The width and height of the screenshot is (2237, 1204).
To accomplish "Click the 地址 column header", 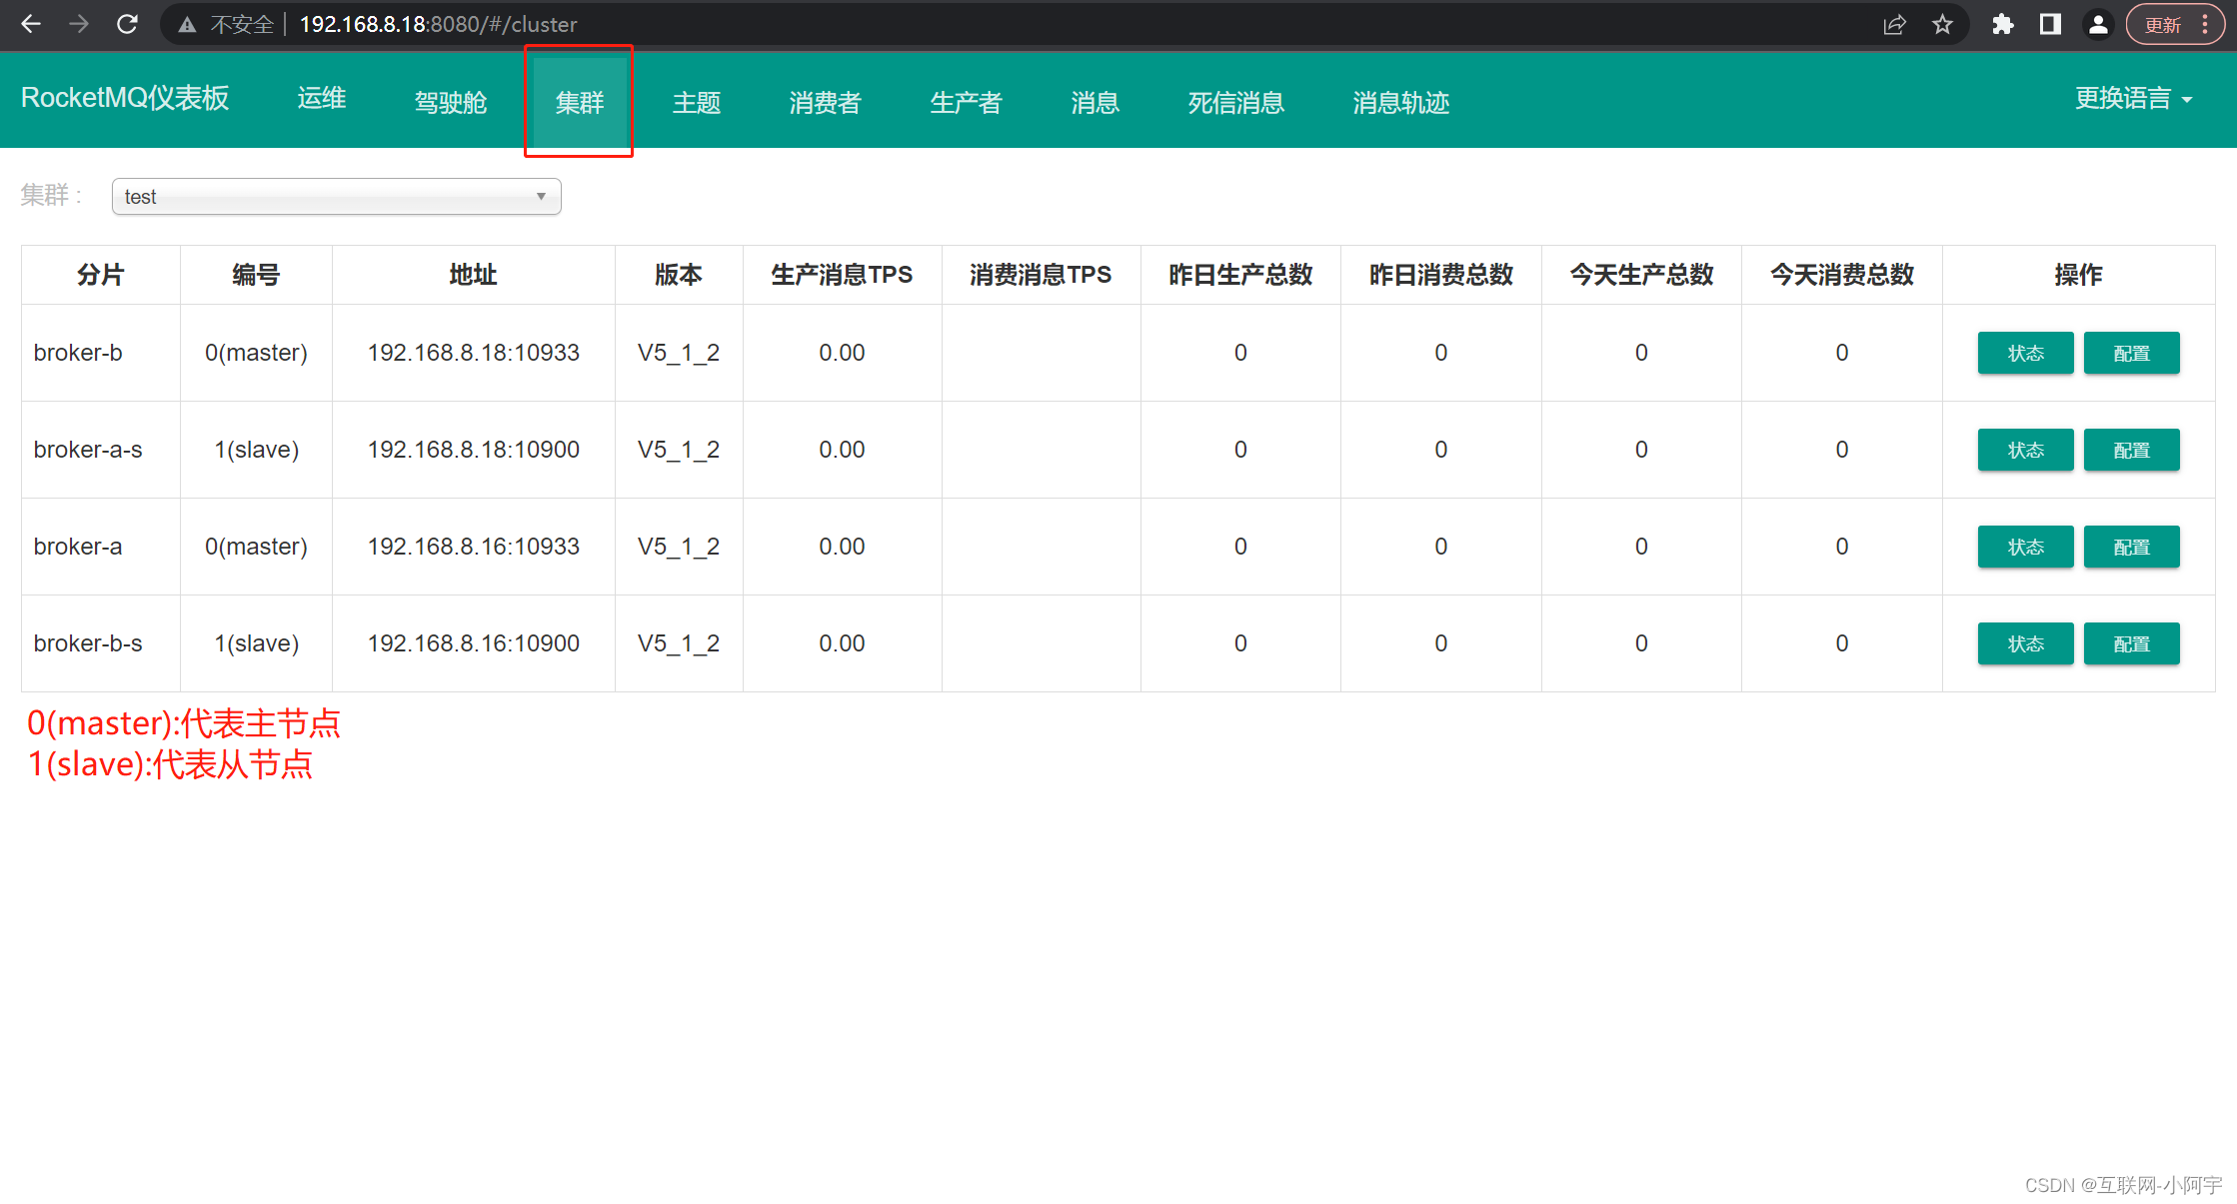I will click(473, 275).
